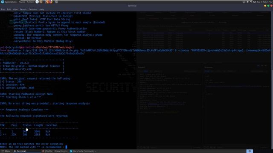Click '-plaintext [String]: Plain-Text to Encrypt' line
Image resolution: width=273 pixels, height=153 pixels.
tap(43, 16)
